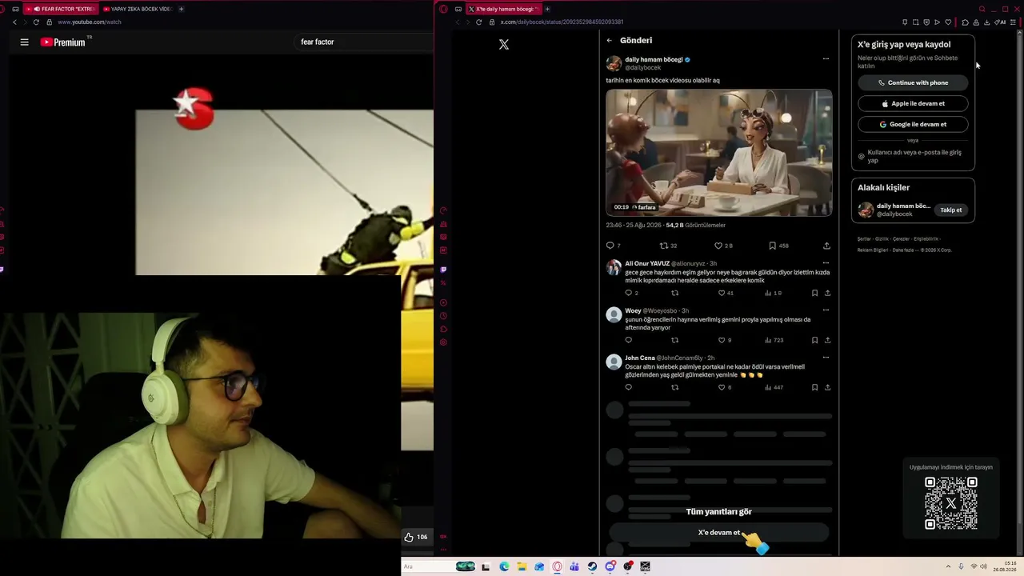This screenshot has width=1024, height=576.
Task: Open more options on John Cena's reply
Action: 826,357
